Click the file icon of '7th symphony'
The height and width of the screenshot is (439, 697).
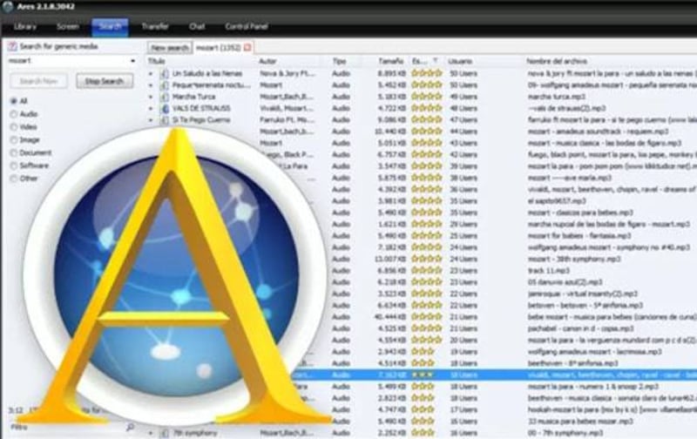click(165, 433)
